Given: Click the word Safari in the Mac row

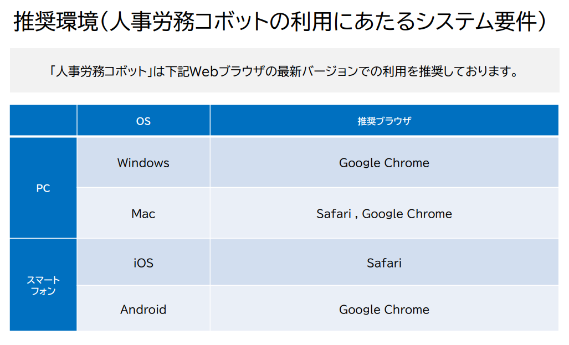Looking at the screenshot, I should point(334,214).
